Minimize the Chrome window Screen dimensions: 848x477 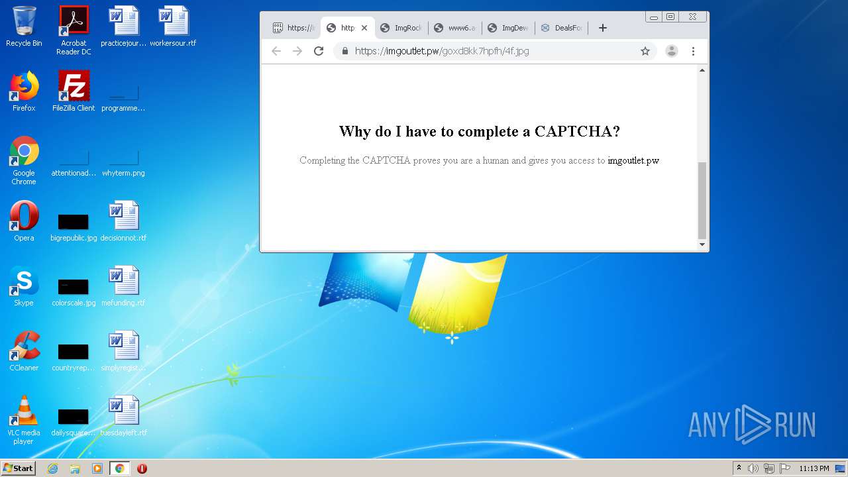coord(654,17)
